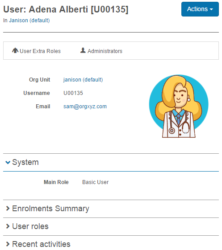
Task: Select the username value U00135
Action: click(x=73, y=93)
